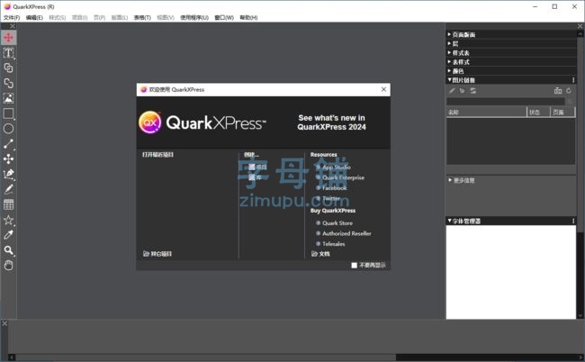Open the Twitter resource link
This screenshot has width=585, height=362.
(x=331, y=198)
